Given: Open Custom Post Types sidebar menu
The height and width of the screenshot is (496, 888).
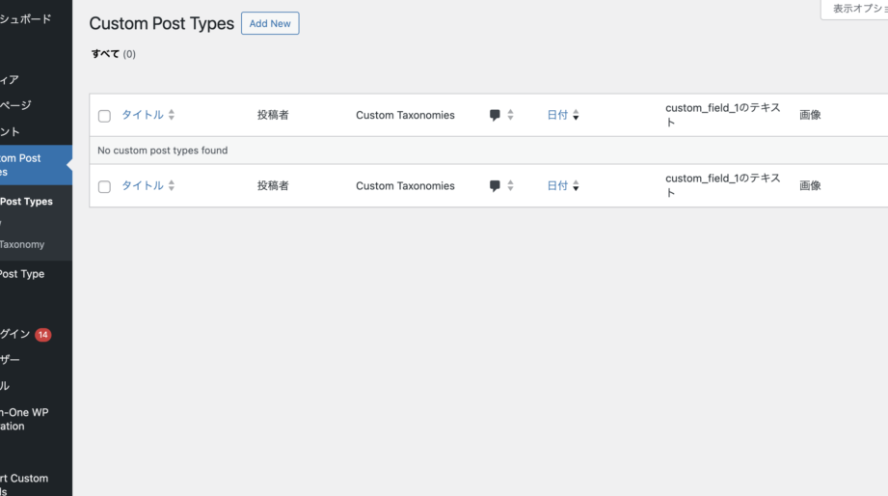Looking at the screenshot, I should coord(37,165).
